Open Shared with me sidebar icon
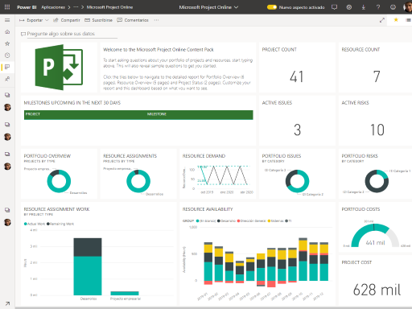This screenshot has height=309, width=412. pyautogui.click(x=7, y=79)
